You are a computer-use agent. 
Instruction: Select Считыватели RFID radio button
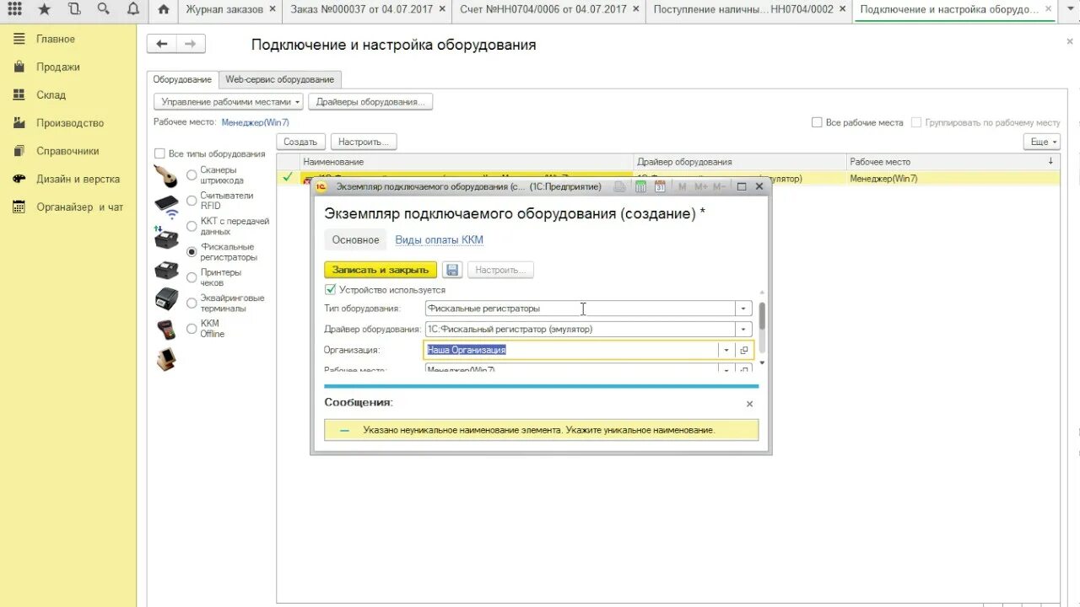pos(192,200)
